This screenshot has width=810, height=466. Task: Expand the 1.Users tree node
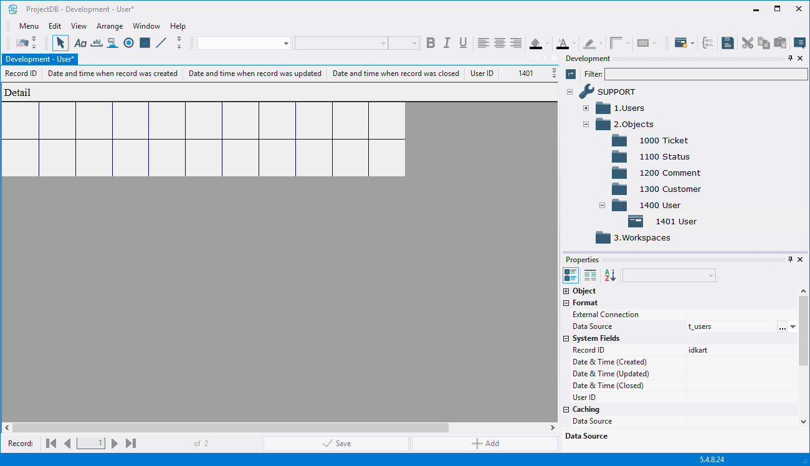point(586,108)
